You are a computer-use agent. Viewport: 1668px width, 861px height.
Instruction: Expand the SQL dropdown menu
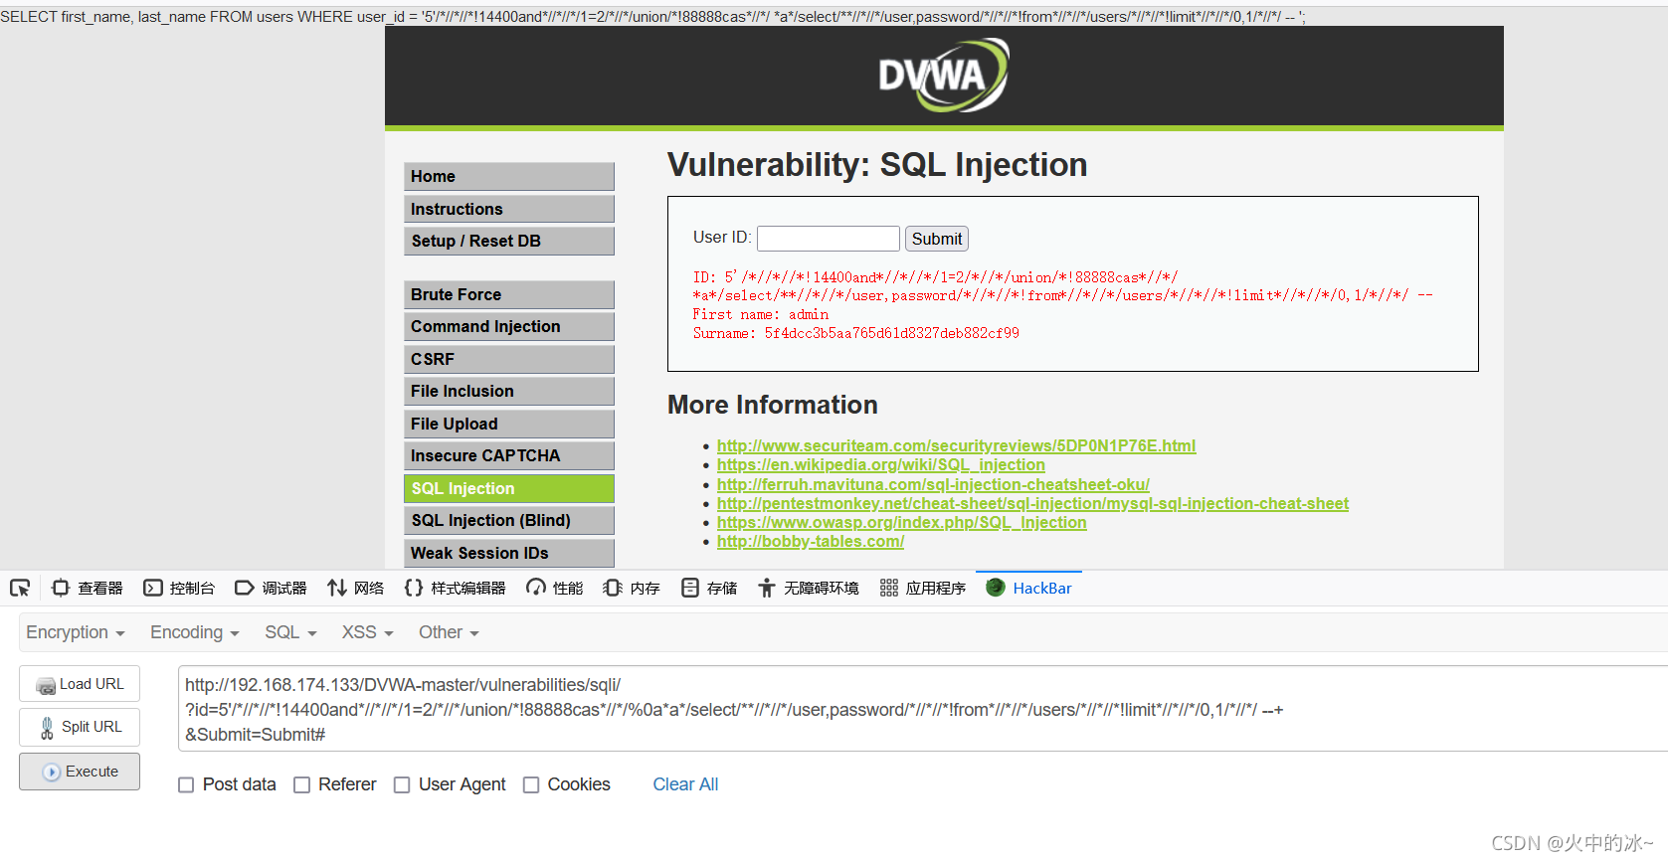pos(290,632)
